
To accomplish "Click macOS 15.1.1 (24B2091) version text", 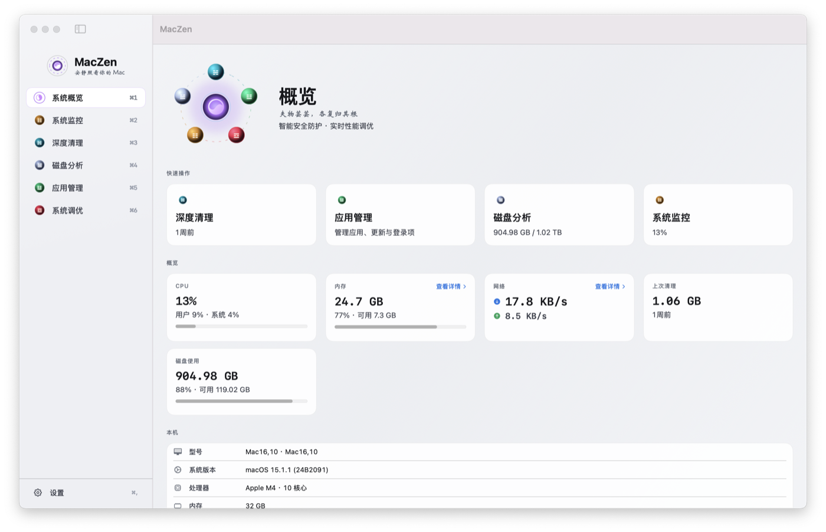I will (x=287, y=470).
